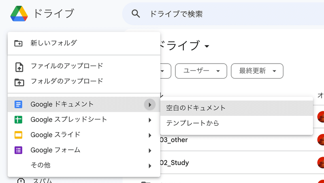This screenshot has height=183, width=324.
Task: Open the 02_Study folder row
Action: coord(242,163)
